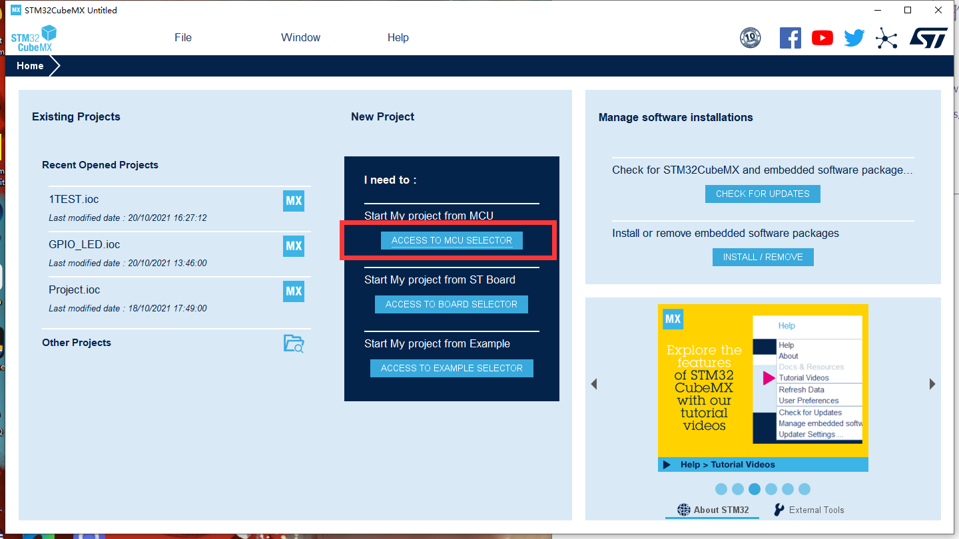Select second carousel dot indicator
Image resolution: width=959 pixels, height=539 pixels.
[x=738, y=489]
